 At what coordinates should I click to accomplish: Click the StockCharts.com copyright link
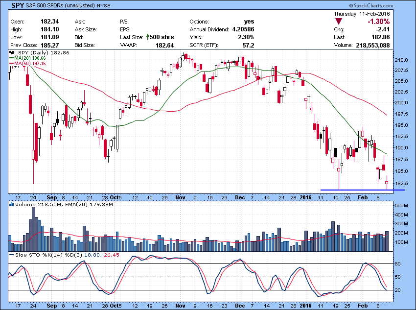pos(371,5)
